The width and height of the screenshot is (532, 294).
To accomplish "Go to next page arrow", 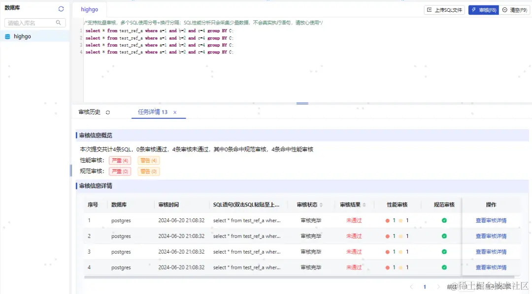I will pyautogui.click(x=438, y=287).
